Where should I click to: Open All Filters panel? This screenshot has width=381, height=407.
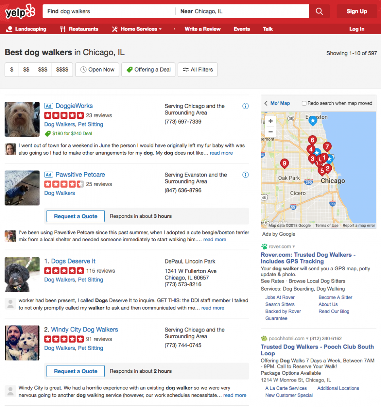[198, 70]
